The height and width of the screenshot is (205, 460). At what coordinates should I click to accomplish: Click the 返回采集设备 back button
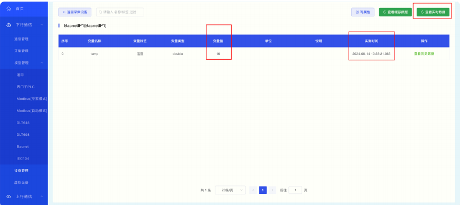pyautogui.click(x=75, y=12)
